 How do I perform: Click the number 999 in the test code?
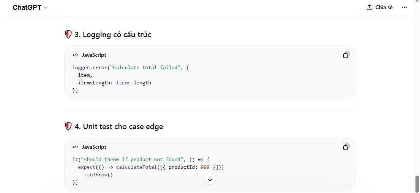pyautogui.click(x=205, y=167)
